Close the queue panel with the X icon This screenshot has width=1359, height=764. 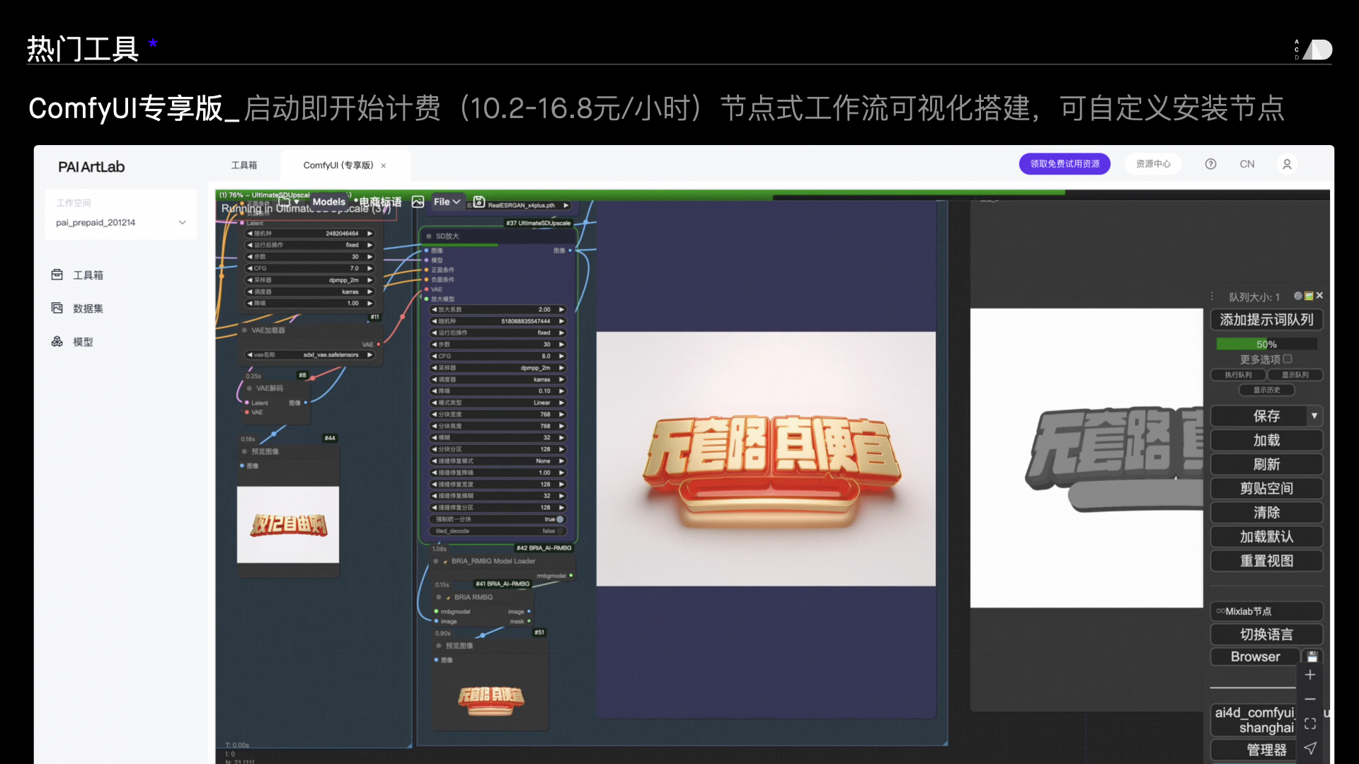[1319, 296]
